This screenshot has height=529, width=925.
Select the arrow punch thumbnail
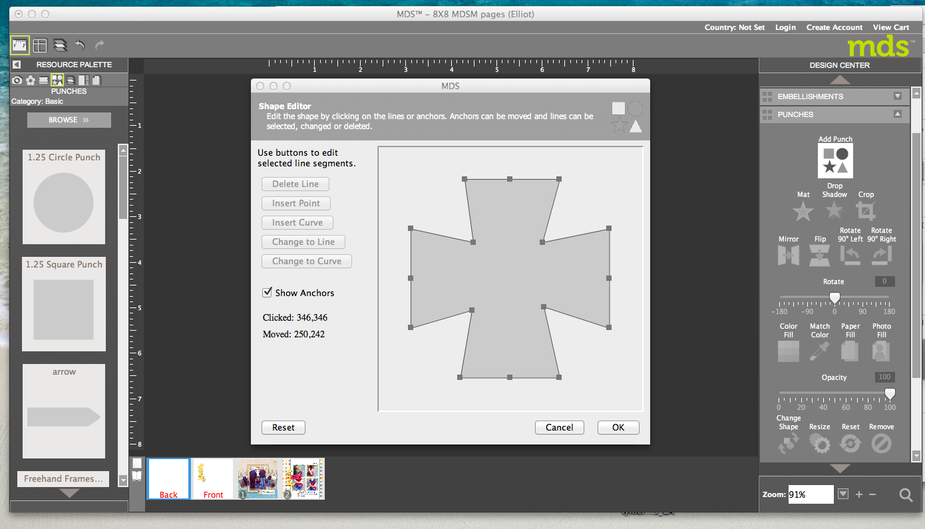64,411
